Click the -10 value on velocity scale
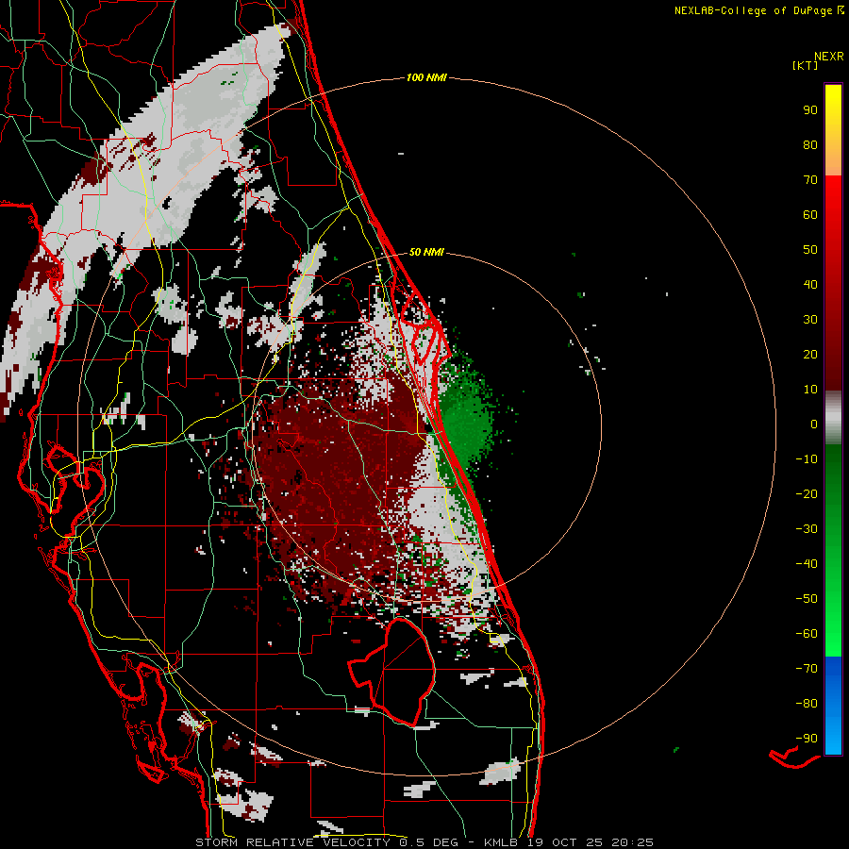This screenshot has height=849, width=849. click(807, 459)
